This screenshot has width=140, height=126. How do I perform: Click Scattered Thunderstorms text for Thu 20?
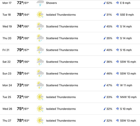pyautogui.click(x=62, y=38)
